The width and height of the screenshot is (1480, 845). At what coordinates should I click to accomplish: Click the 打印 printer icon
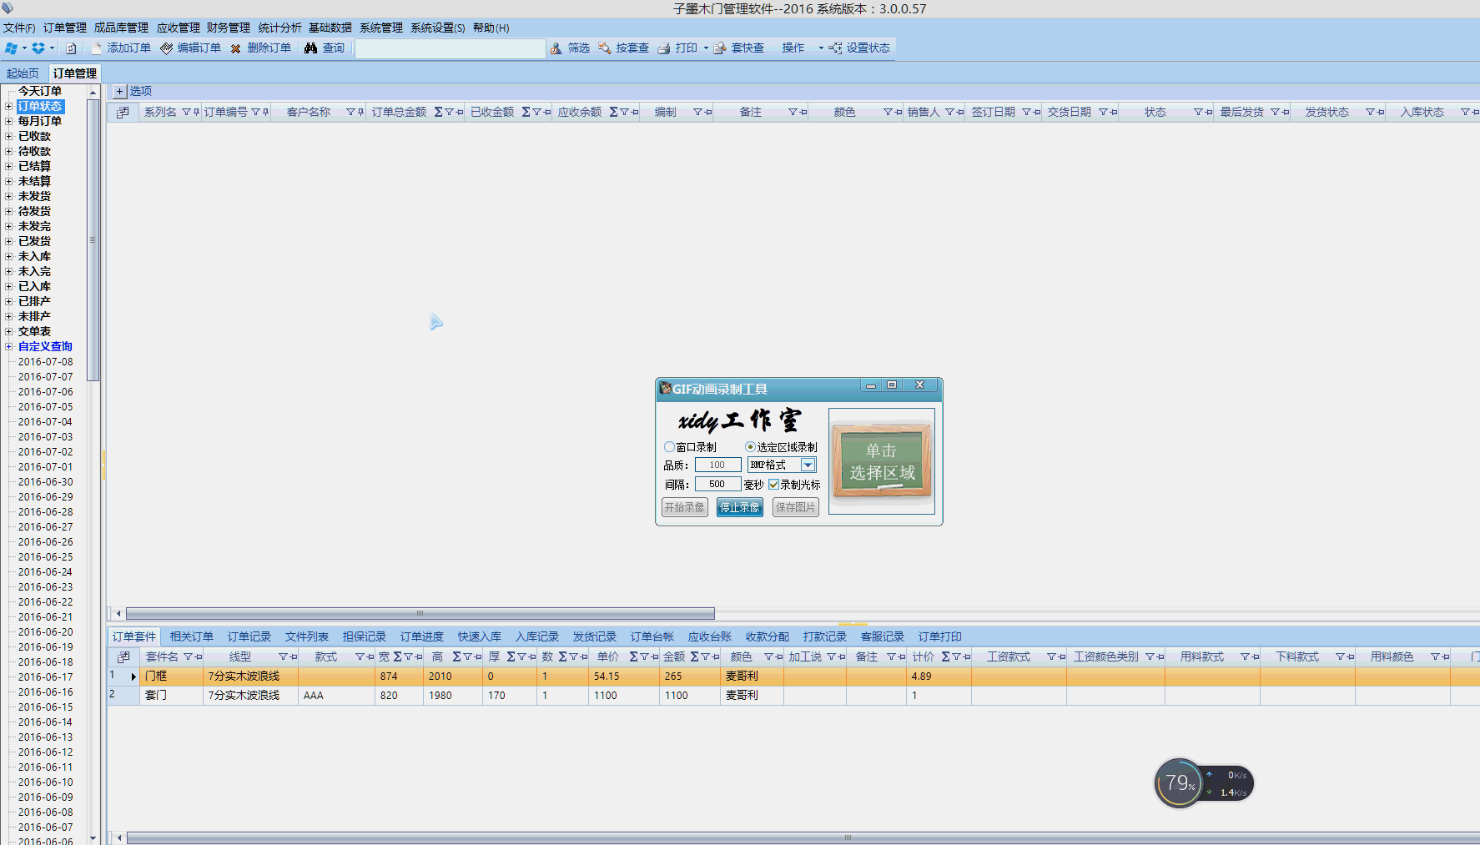coord(664,48)
